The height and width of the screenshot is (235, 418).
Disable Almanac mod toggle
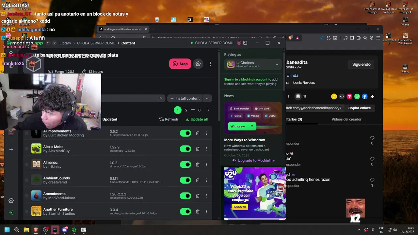click(x=185, y=164)
